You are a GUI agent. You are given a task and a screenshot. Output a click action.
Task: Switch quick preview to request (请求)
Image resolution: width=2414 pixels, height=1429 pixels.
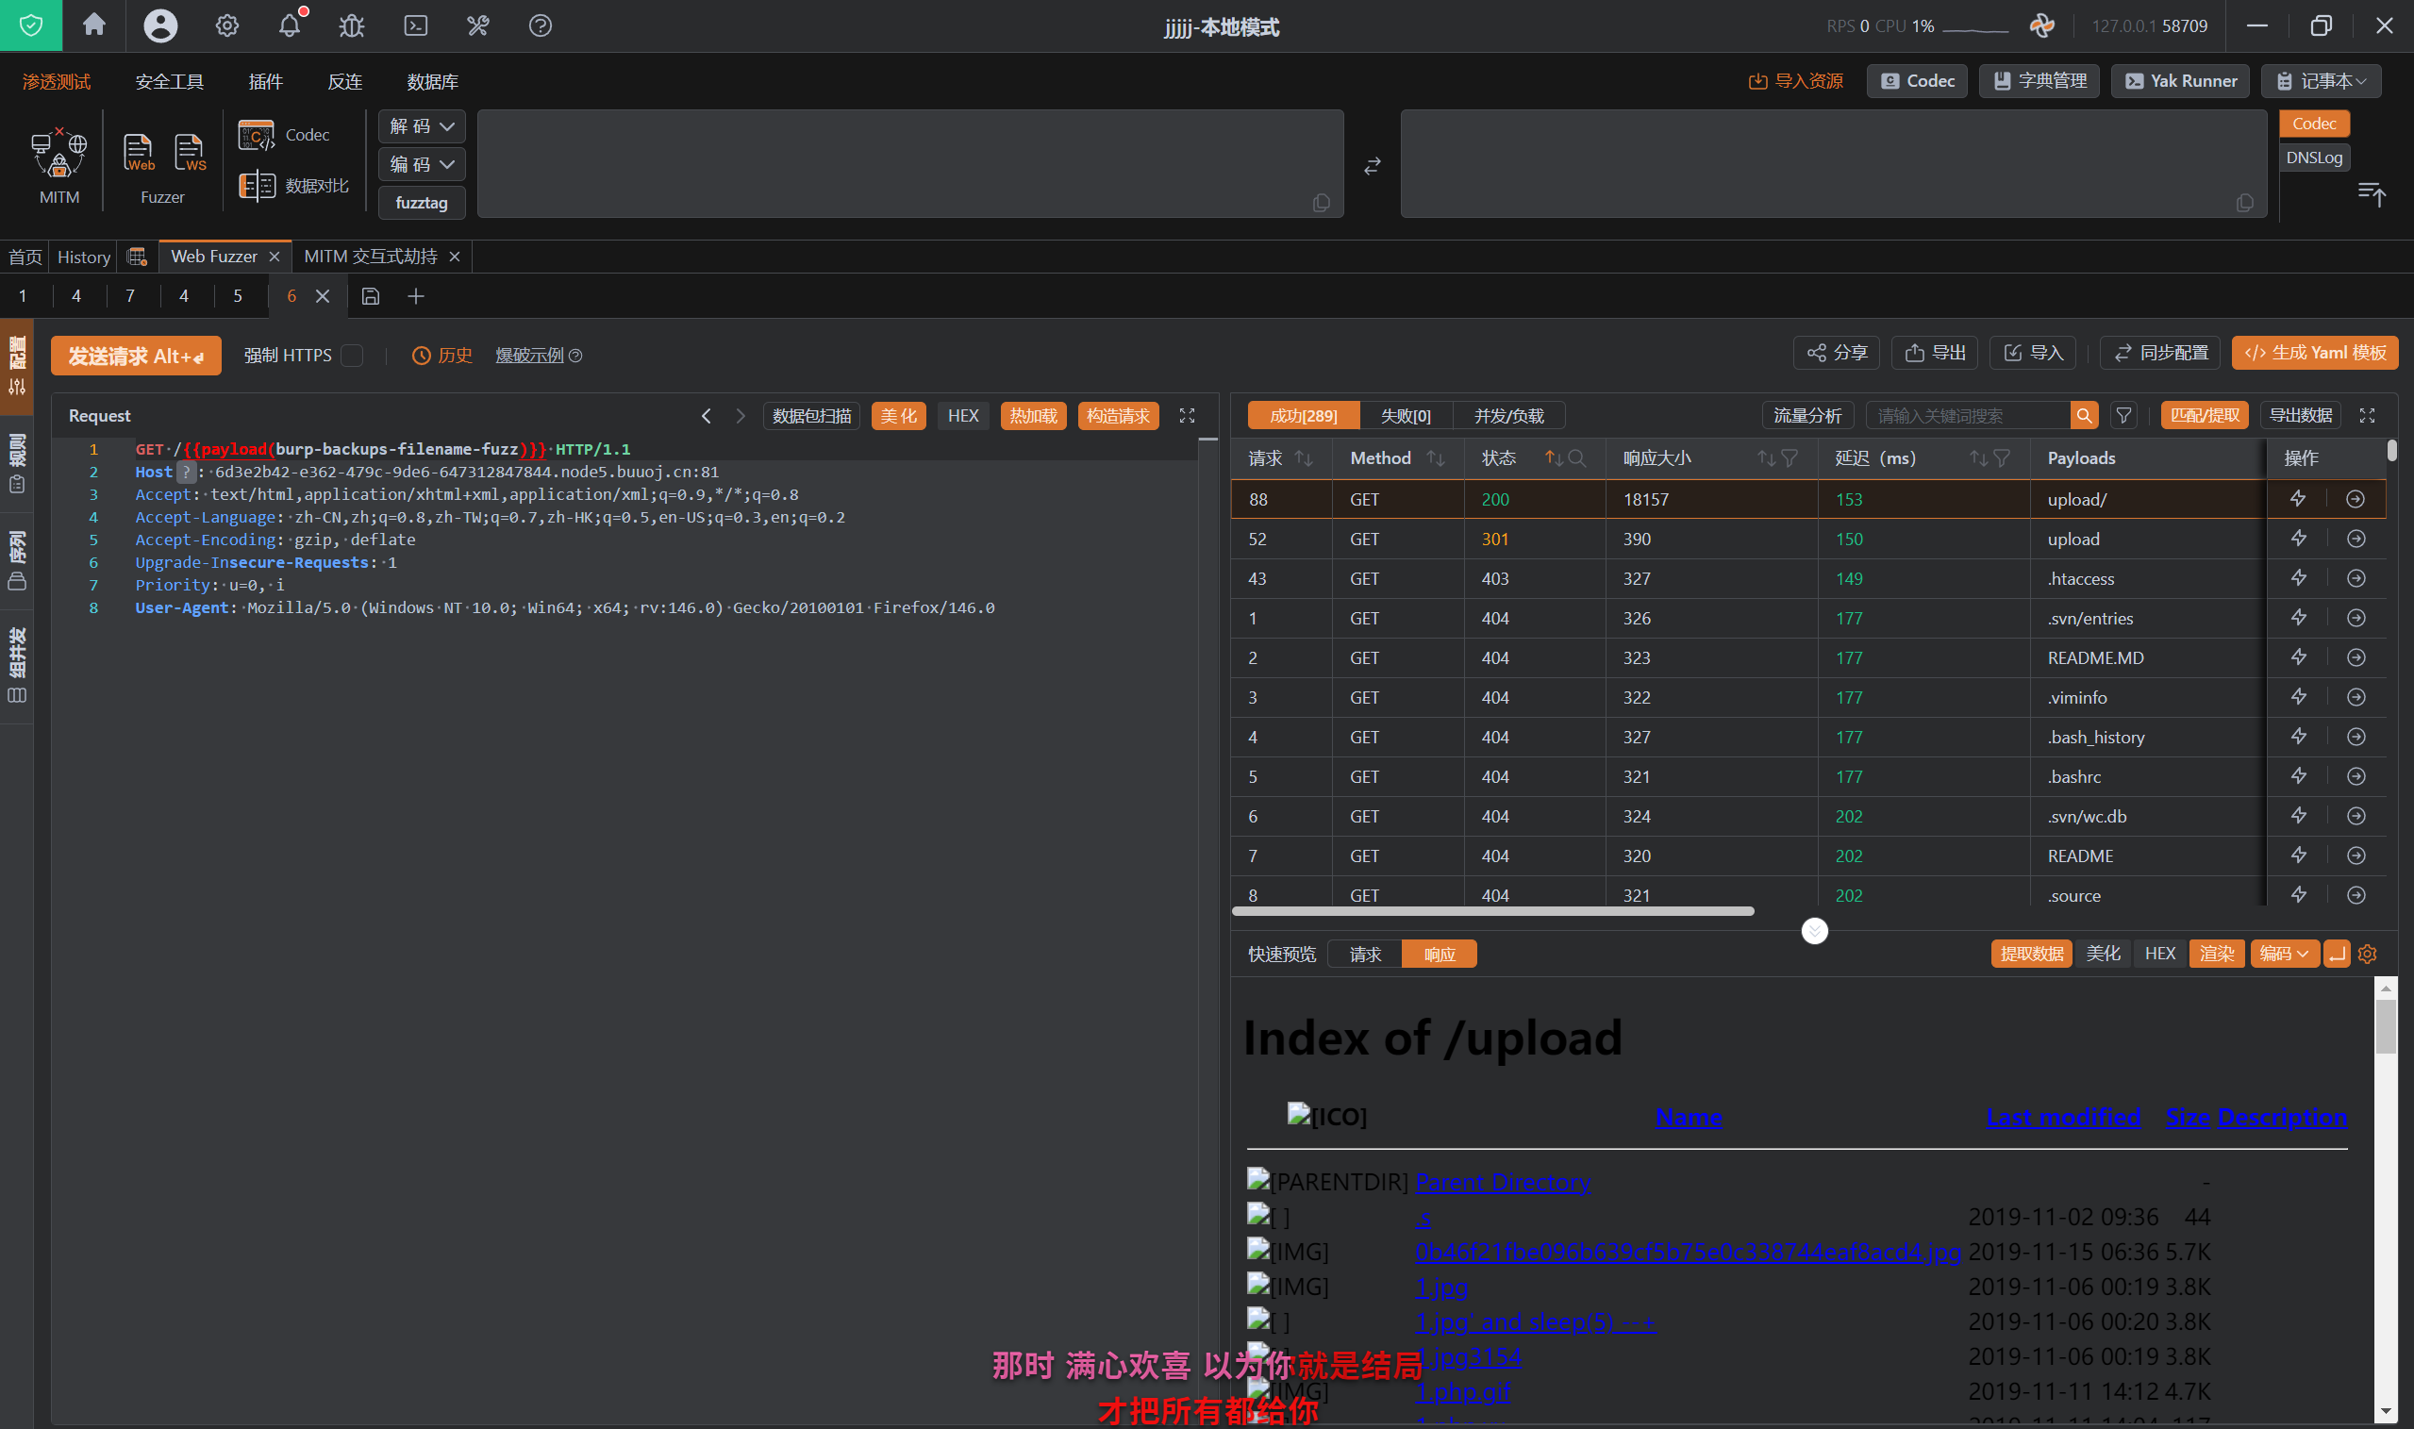1363,955
